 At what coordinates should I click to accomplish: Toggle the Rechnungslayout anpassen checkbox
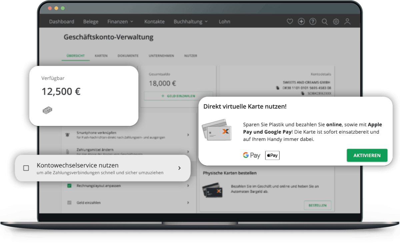[x=69, y=186]
